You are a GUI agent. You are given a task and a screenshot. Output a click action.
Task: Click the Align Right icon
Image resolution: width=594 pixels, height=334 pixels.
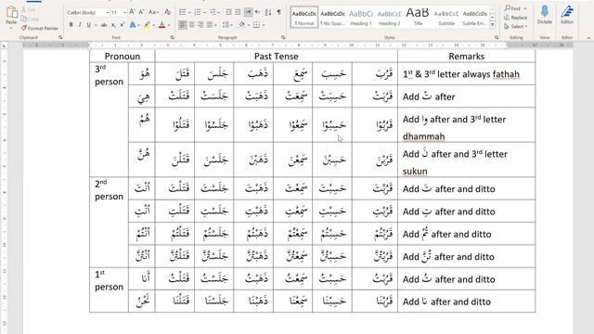200,25
